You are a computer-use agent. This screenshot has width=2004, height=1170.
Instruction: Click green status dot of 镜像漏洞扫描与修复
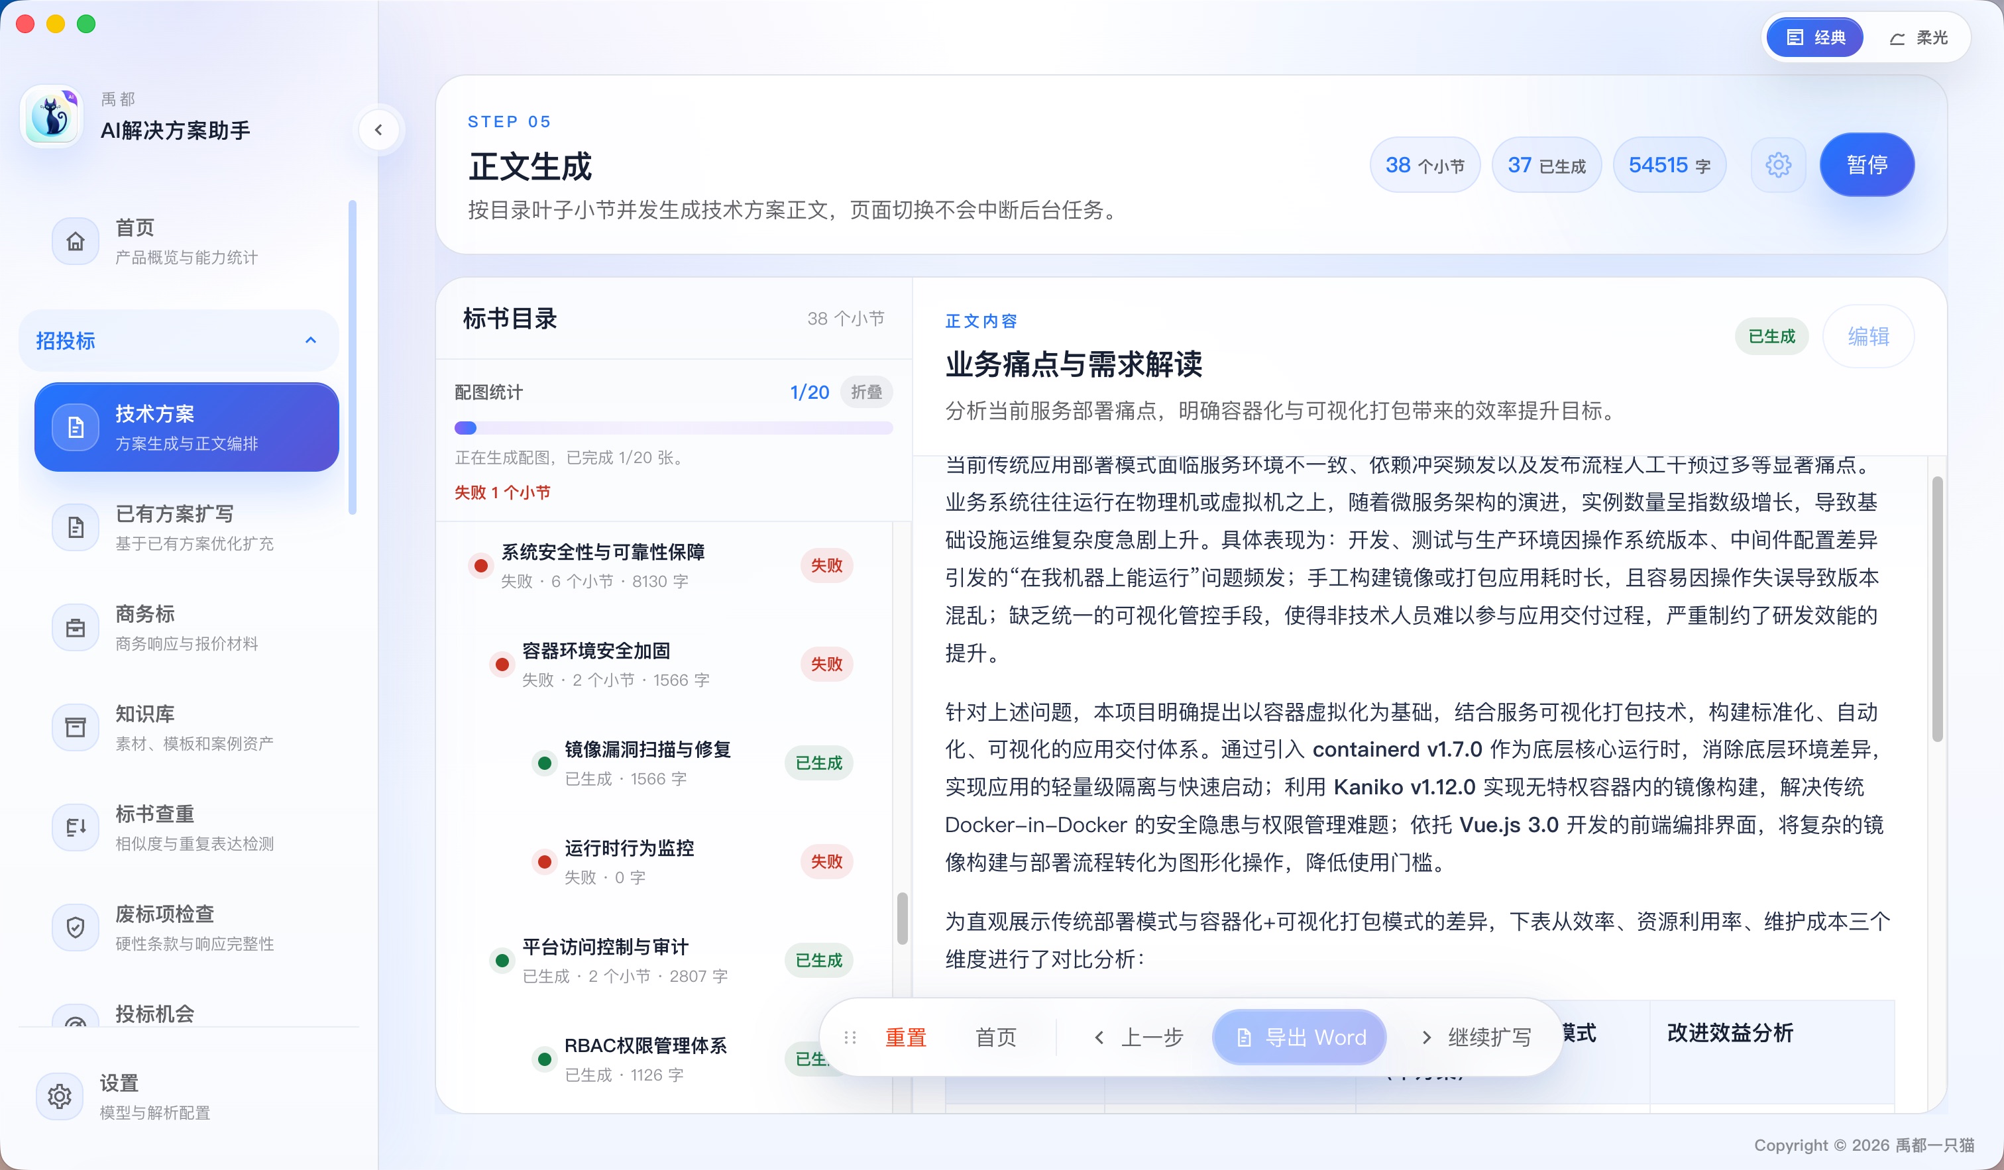545,763
